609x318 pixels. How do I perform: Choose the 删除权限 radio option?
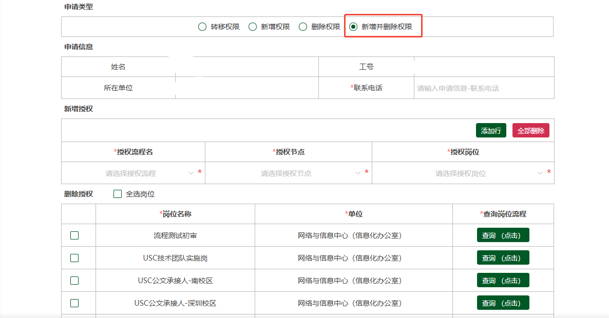point(303,27)
